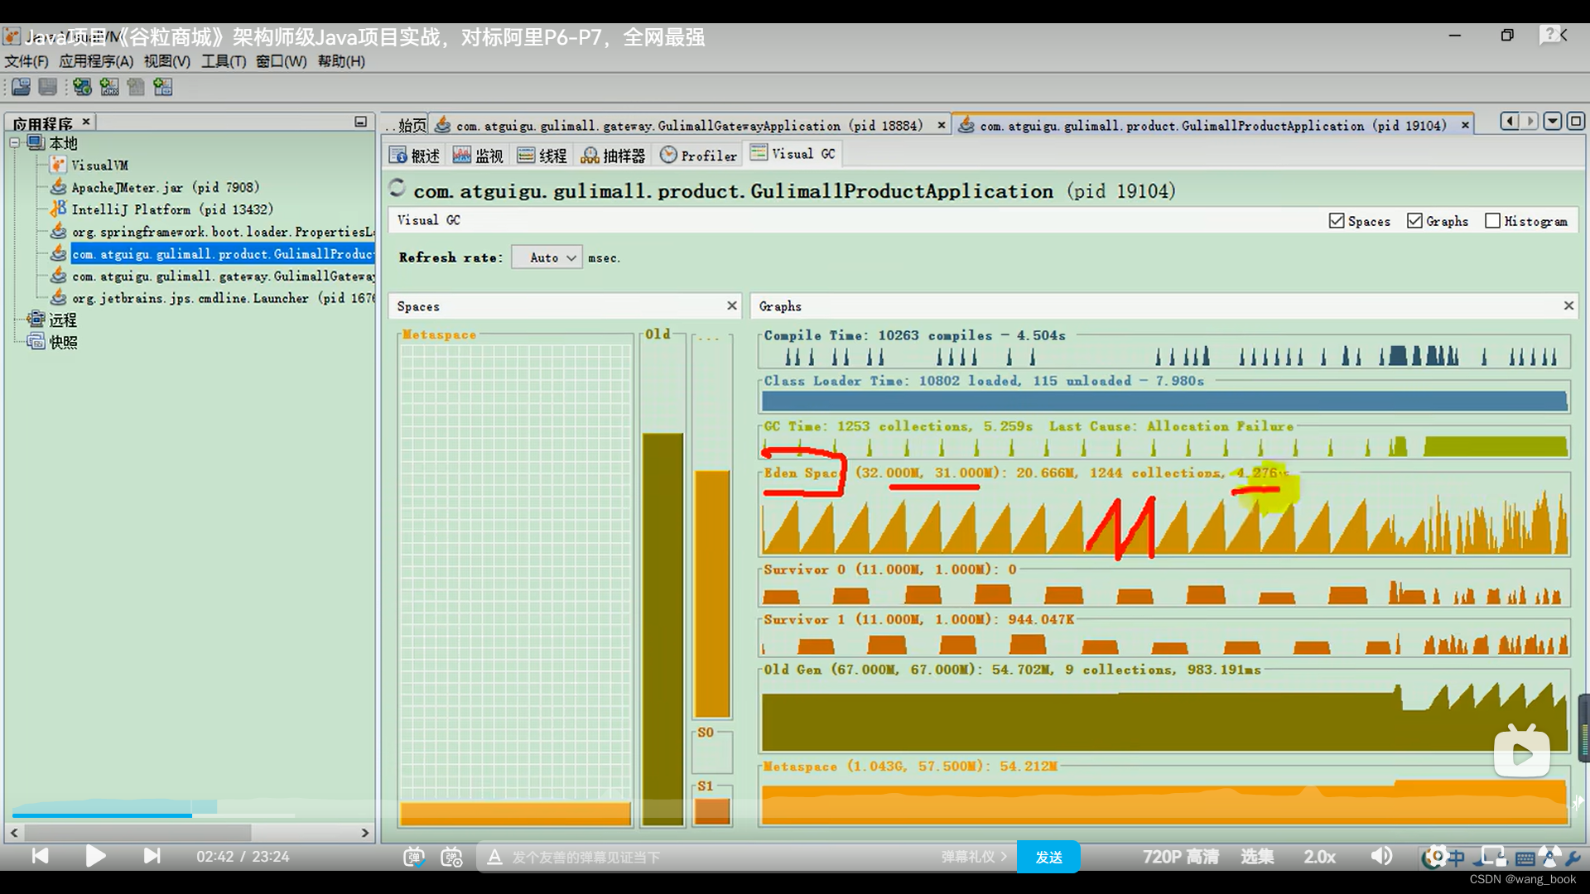Open the danmaku settings icon
1590x894 pixels.
[x=451, y=858]
